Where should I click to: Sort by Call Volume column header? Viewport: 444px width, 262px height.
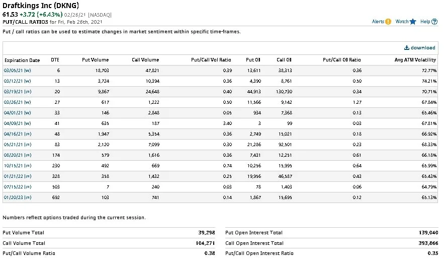point(145,60)
